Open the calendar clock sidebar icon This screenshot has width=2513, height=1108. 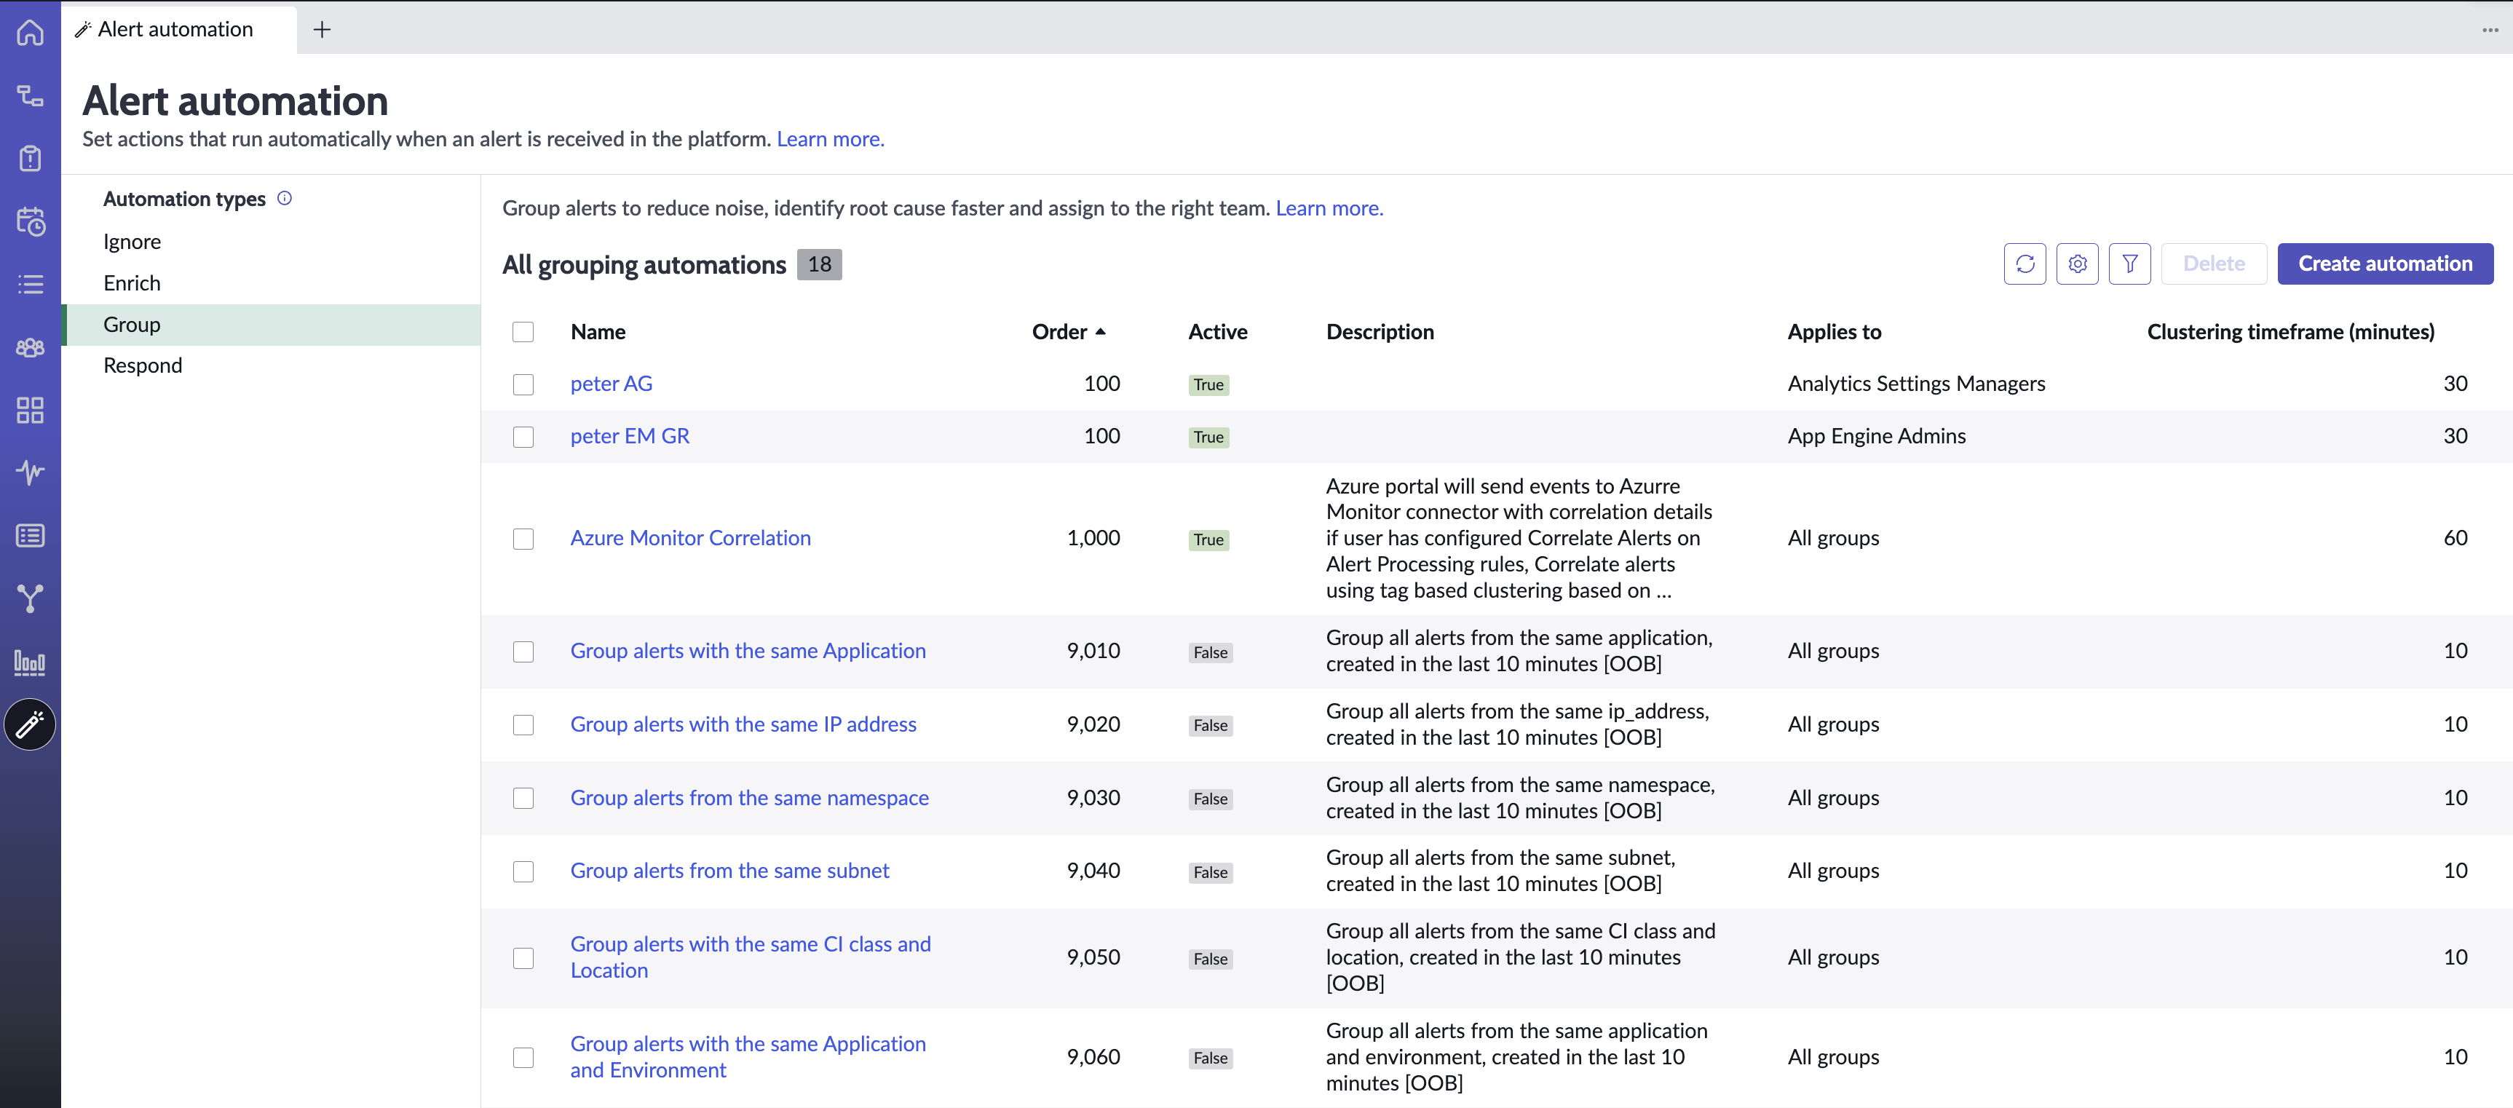point(31,221)
